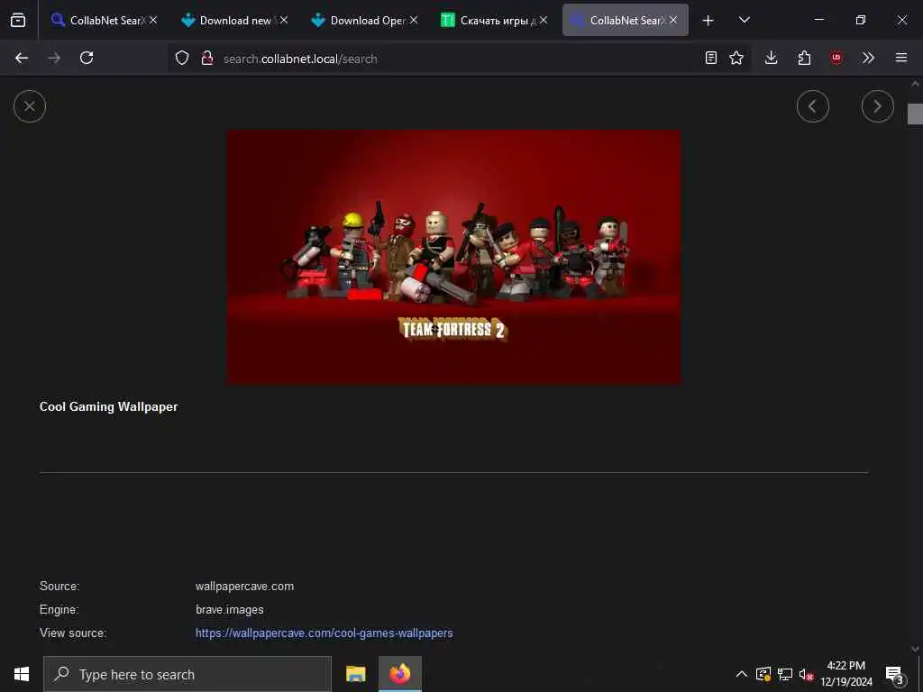Show hidden system tray icons
Image resolution: width=923 pixels, height=692 pixels.
coord(742,674)
